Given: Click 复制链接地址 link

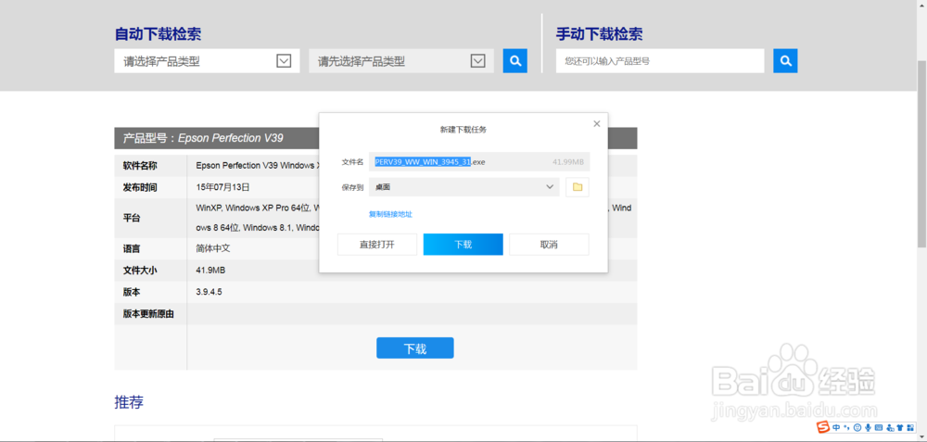Looking at the screenshot, I should point(391,214).
